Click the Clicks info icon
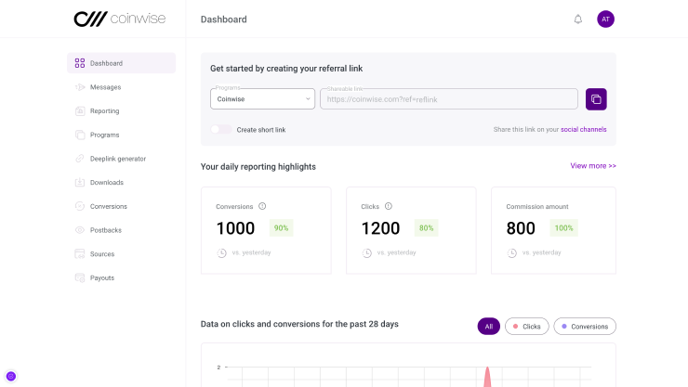The image size is (688, 387). coord(389,206)
